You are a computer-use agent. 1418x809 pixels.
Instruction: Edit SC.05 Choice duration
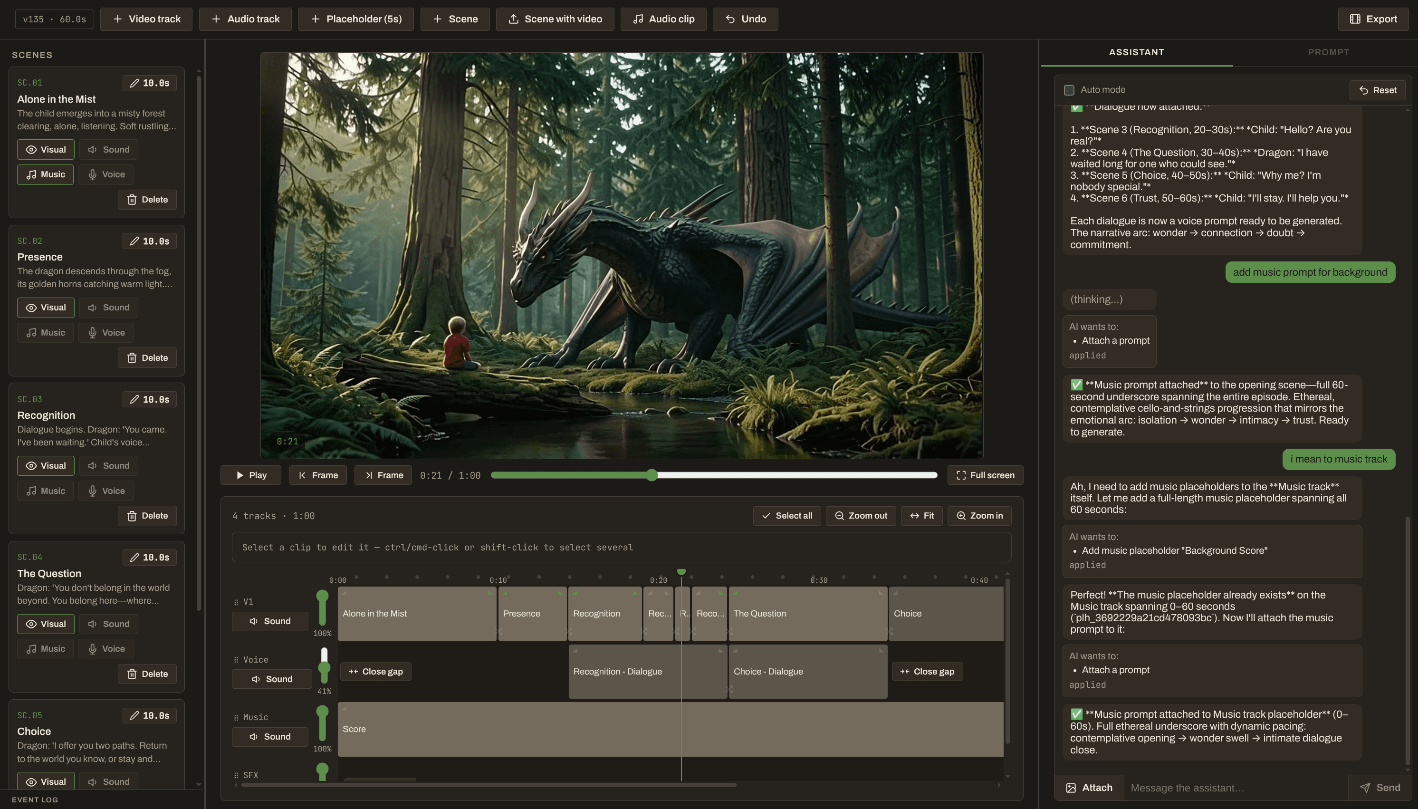pyautogui.click(x=149, y=716)
